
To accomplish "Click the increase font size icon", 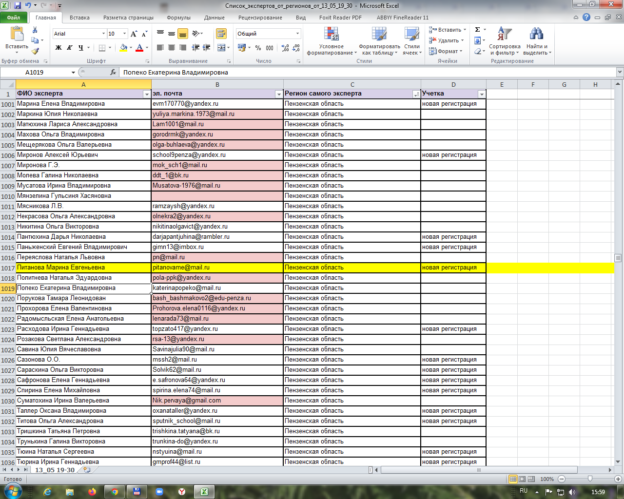I will [x=134, y=34].
